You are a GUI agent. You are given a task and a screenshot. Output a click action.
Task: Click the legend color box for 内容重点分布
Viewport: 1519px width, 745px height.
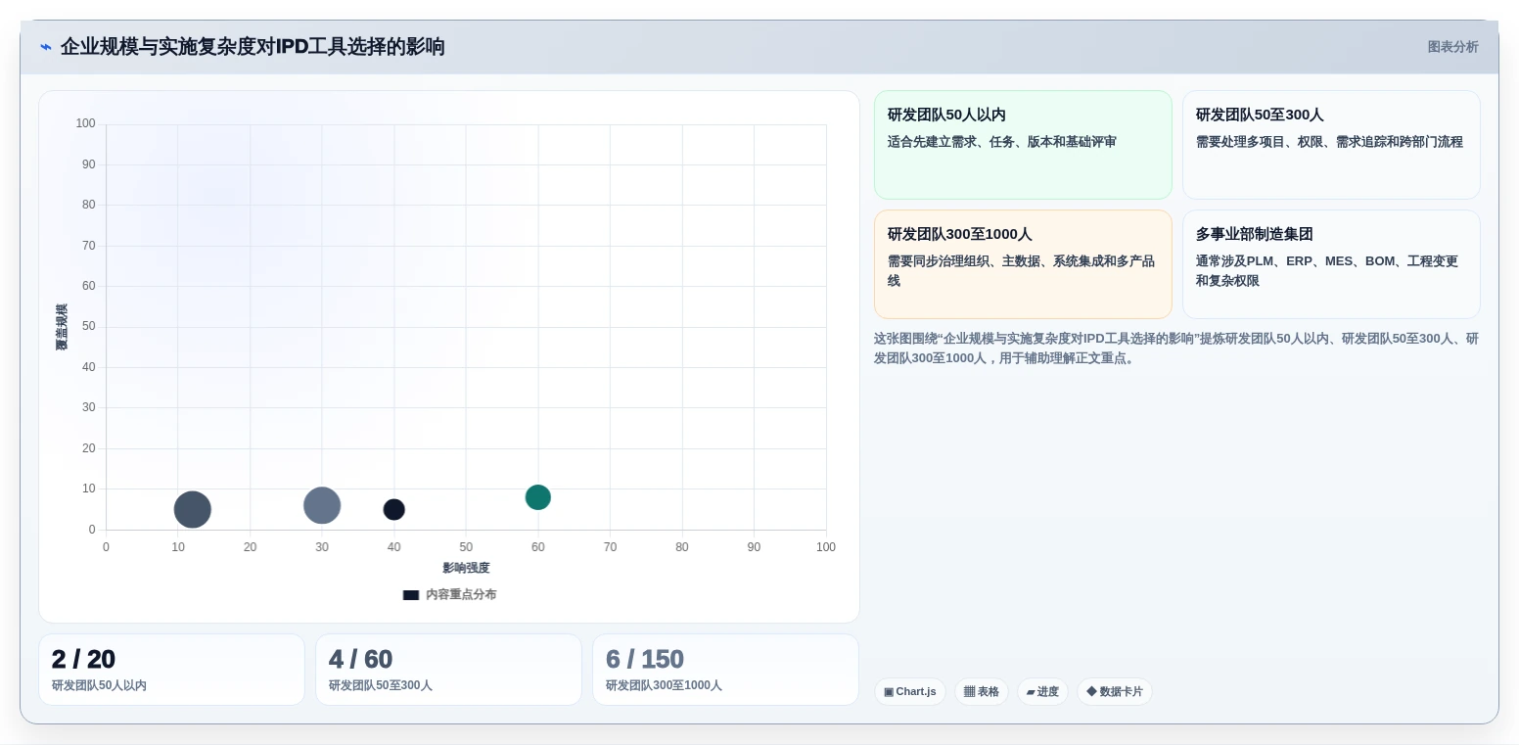point(411,595)
